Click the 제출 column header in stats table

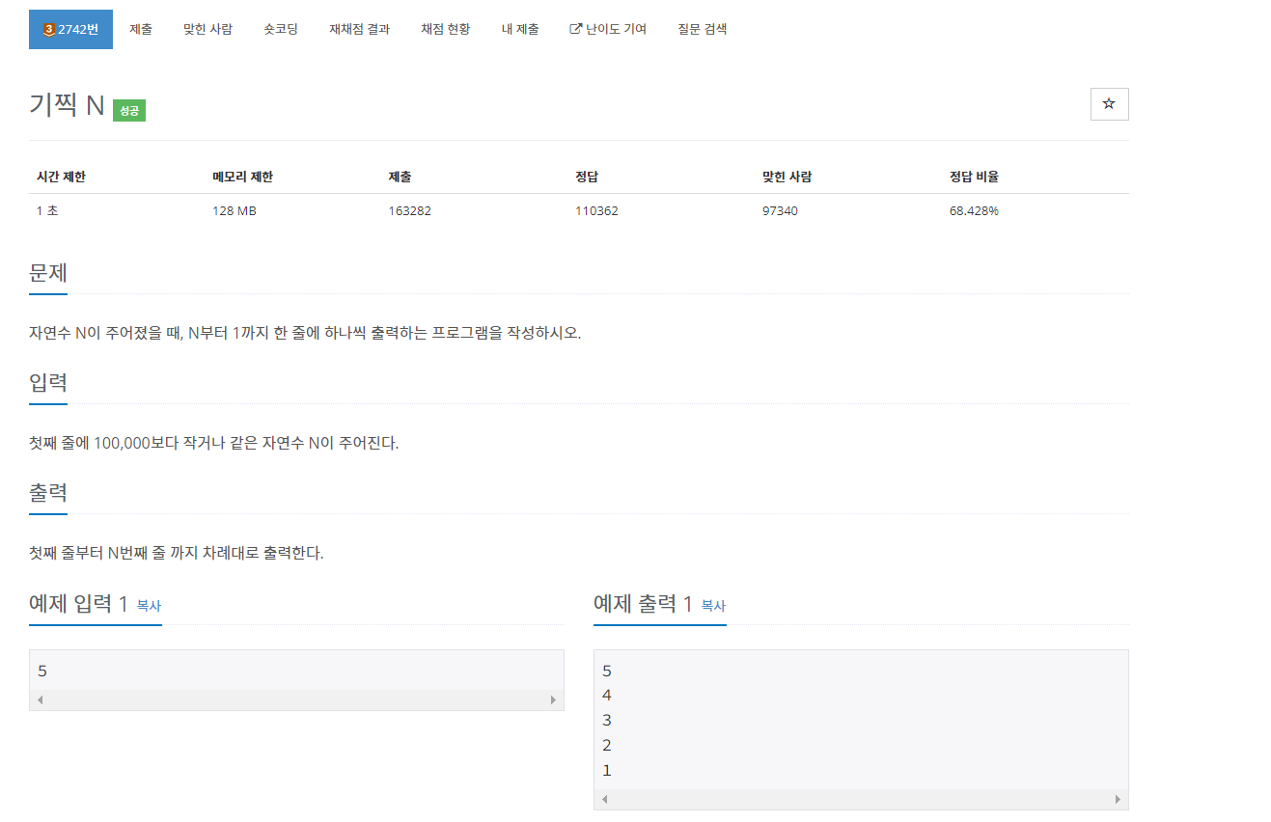[x=400, y=177]
